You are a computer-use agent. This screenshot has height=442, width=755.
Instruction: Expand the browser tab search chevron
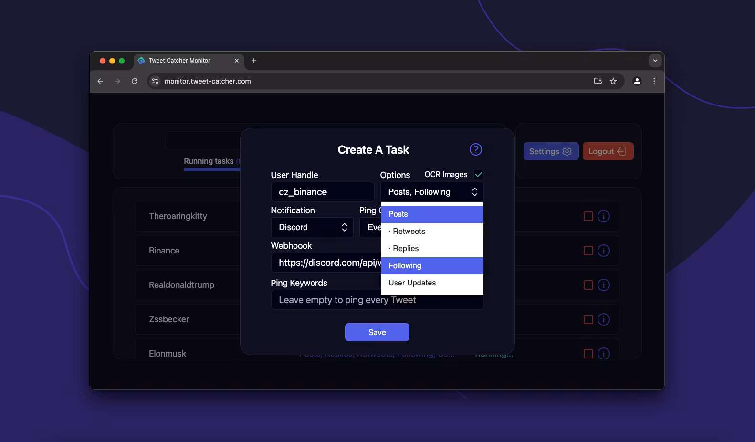655,61
